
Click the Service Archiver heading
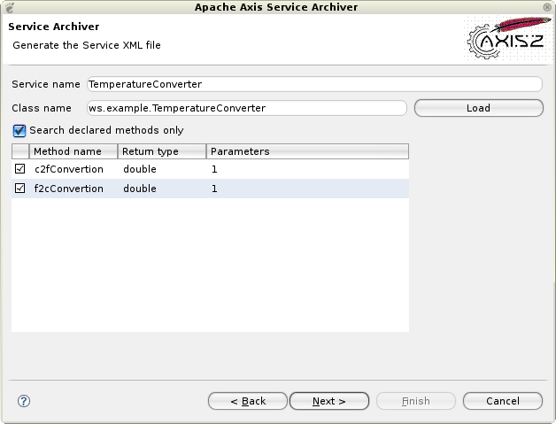click(x=54, y=27)
